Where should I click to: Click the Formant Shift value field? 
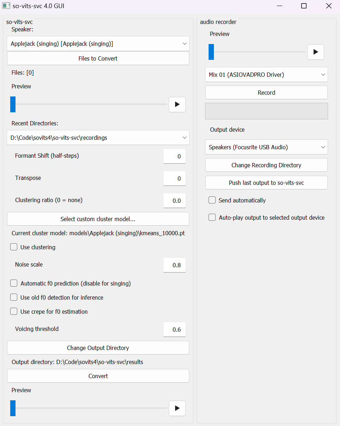click(x=174, y=156)
